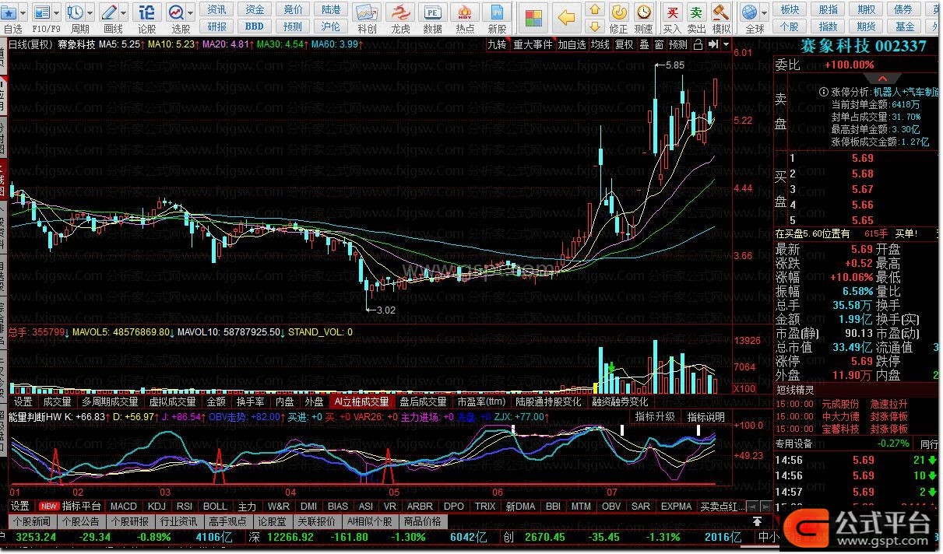The width and height of the screenshot is (943, 554).
Task: Toggle the 九转 indicator
Action: click(x=497, y=44)
